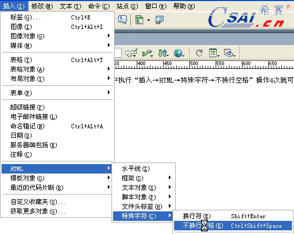Choose 日期(D) menu entry
294x234 pixels.
click(x=57, y=135)
